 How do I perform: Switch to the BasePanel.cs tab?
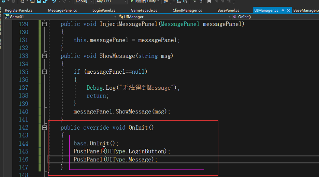click(228, 10)
